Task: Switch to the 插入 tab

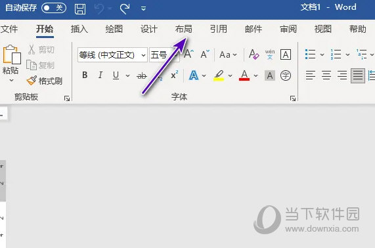Action: 79,29
